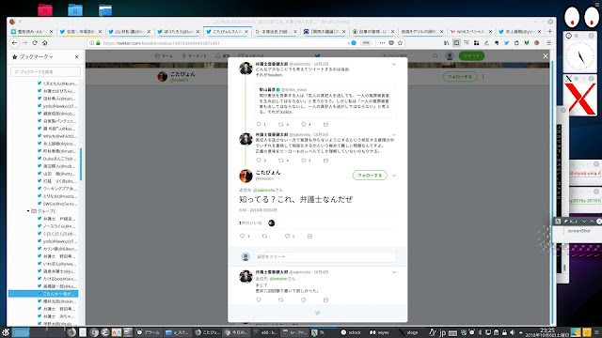Click the 返信をツイート reply field
The height and width of the screenshot is (338, 602).
click(x=325, y=256)
